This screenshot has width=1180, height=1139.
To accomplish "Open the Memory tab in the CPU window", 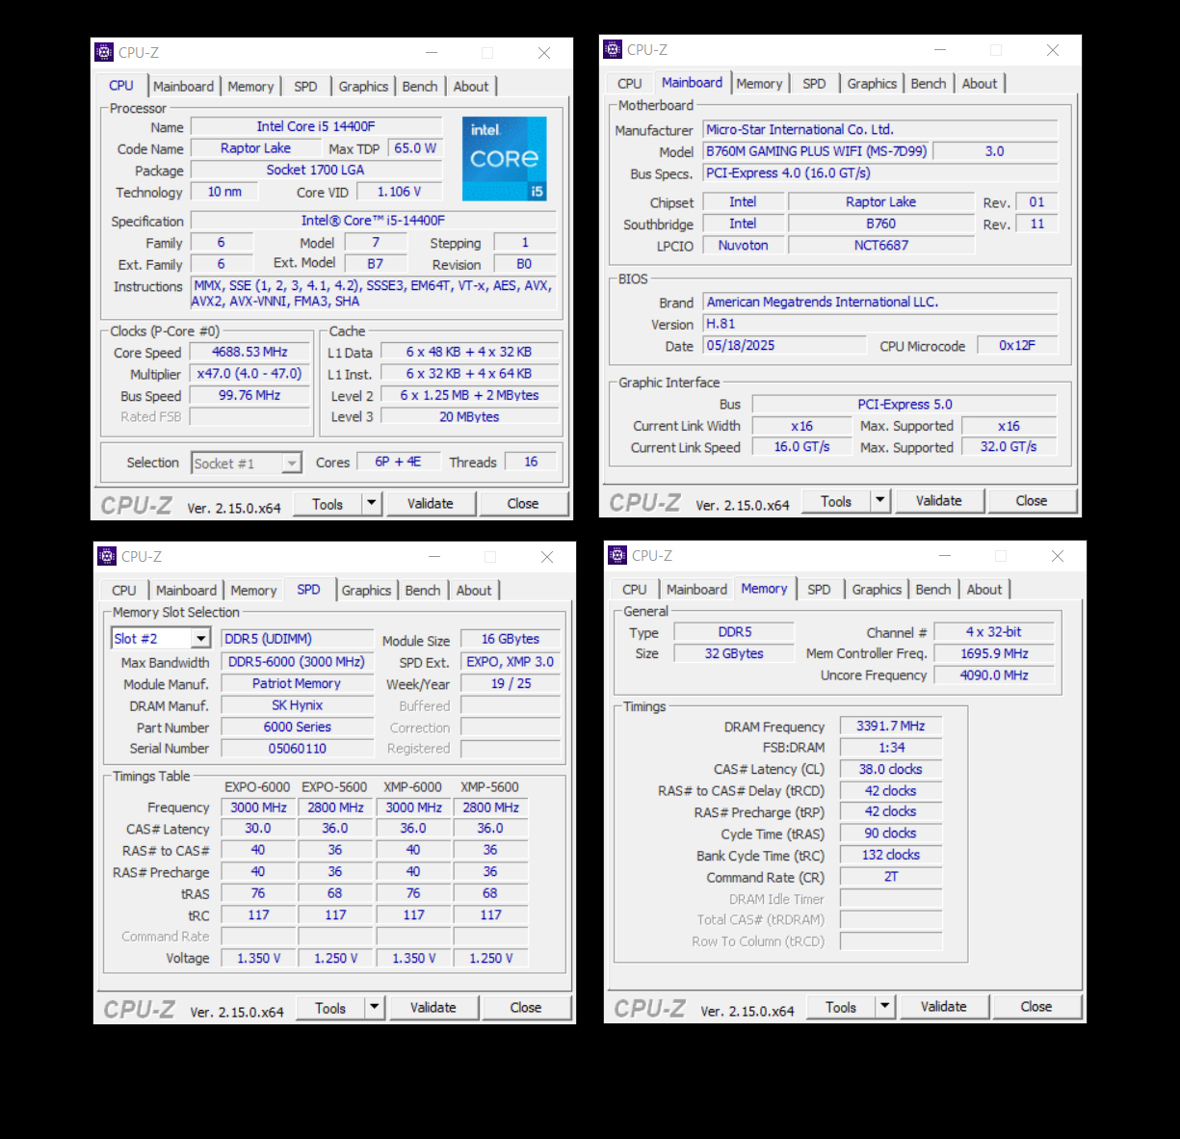I will tap(250, 87).
